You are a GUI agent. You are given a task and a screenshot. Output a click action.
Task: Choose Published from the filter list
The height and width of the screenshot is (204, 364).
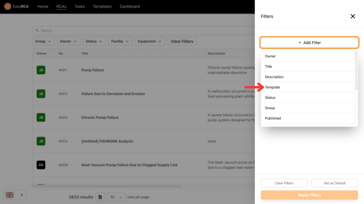point(308,118)
